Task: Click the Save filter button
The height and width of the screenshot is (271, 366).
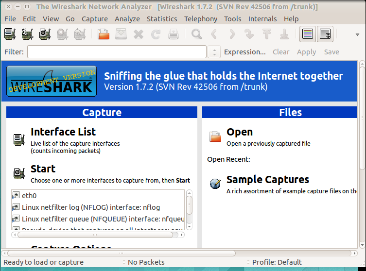Action: point(331,52)
